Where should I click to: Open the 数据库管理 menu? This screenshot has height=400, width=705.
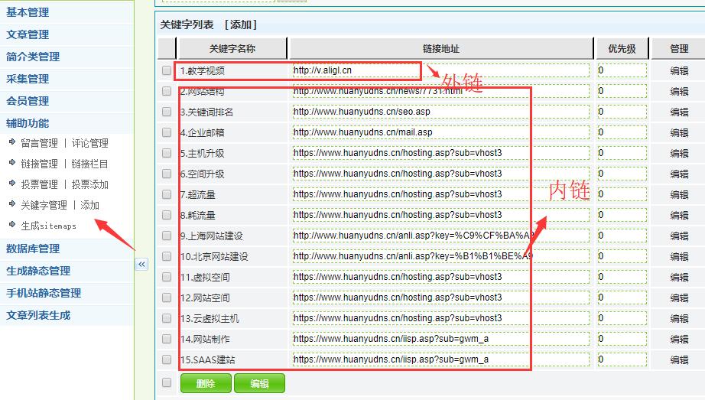coord(33,249)
